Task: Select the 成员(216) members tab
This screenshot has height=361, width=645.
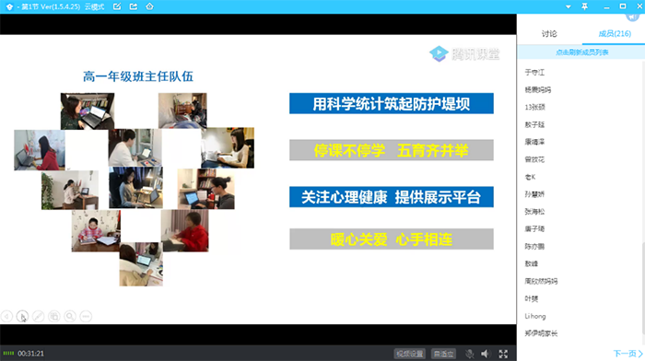Action: coord(615,34)
